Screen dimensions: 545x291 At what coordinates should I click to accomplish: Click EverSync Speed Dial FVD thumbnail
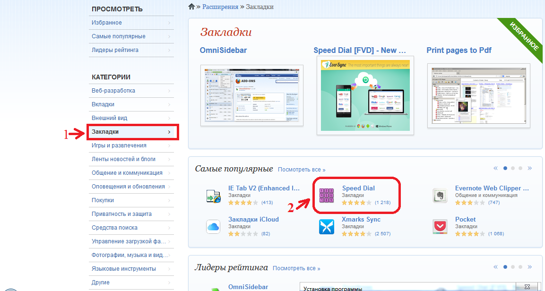365,95
